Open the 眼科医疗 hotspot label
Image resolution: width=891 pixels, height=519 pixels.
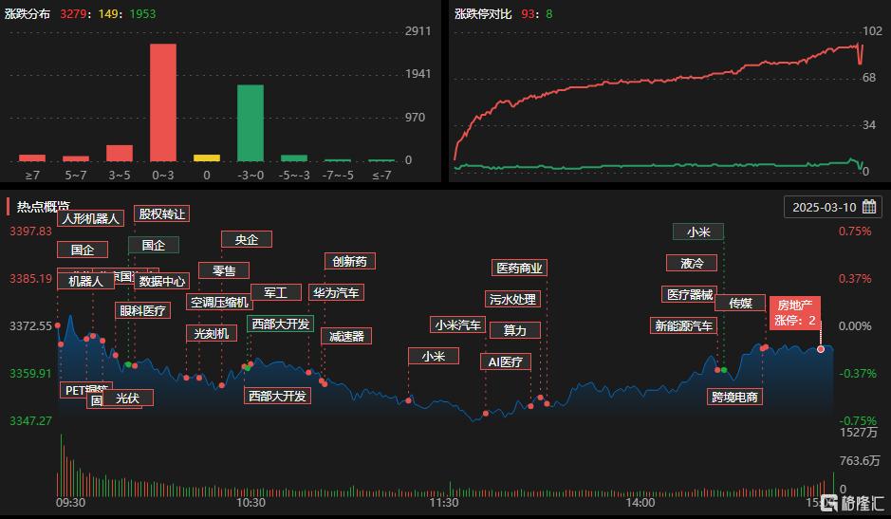[142, 310]
